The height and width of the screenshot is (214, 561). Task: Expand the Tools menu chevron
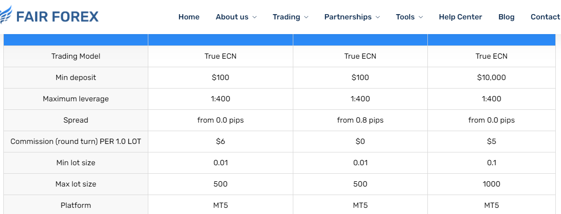tap(421, 17)
